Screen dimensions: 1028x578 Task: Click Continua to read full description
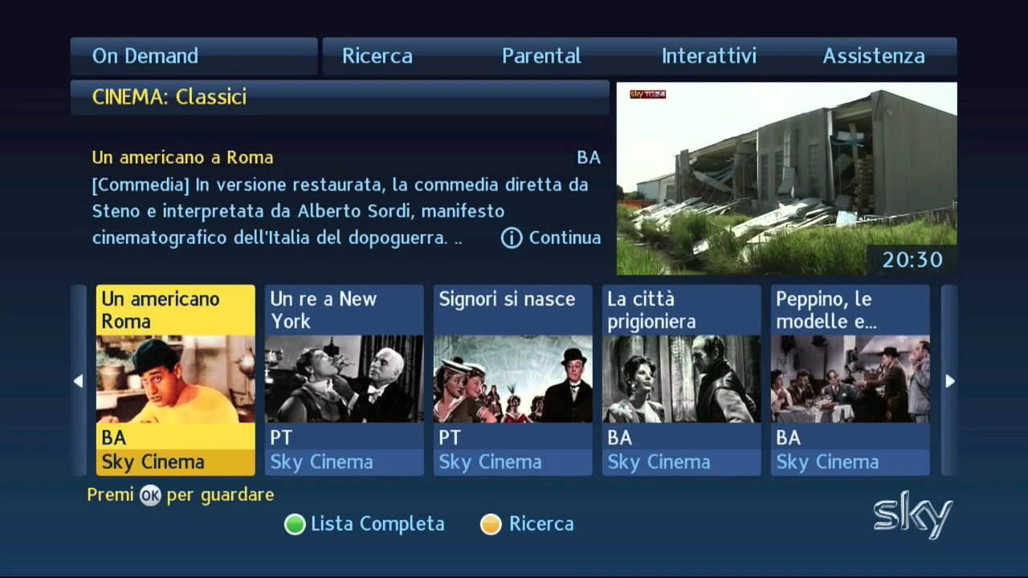[x=565, y=238]
